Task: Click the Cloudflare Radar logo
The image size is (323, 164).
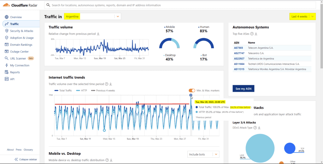Action: 21,5
